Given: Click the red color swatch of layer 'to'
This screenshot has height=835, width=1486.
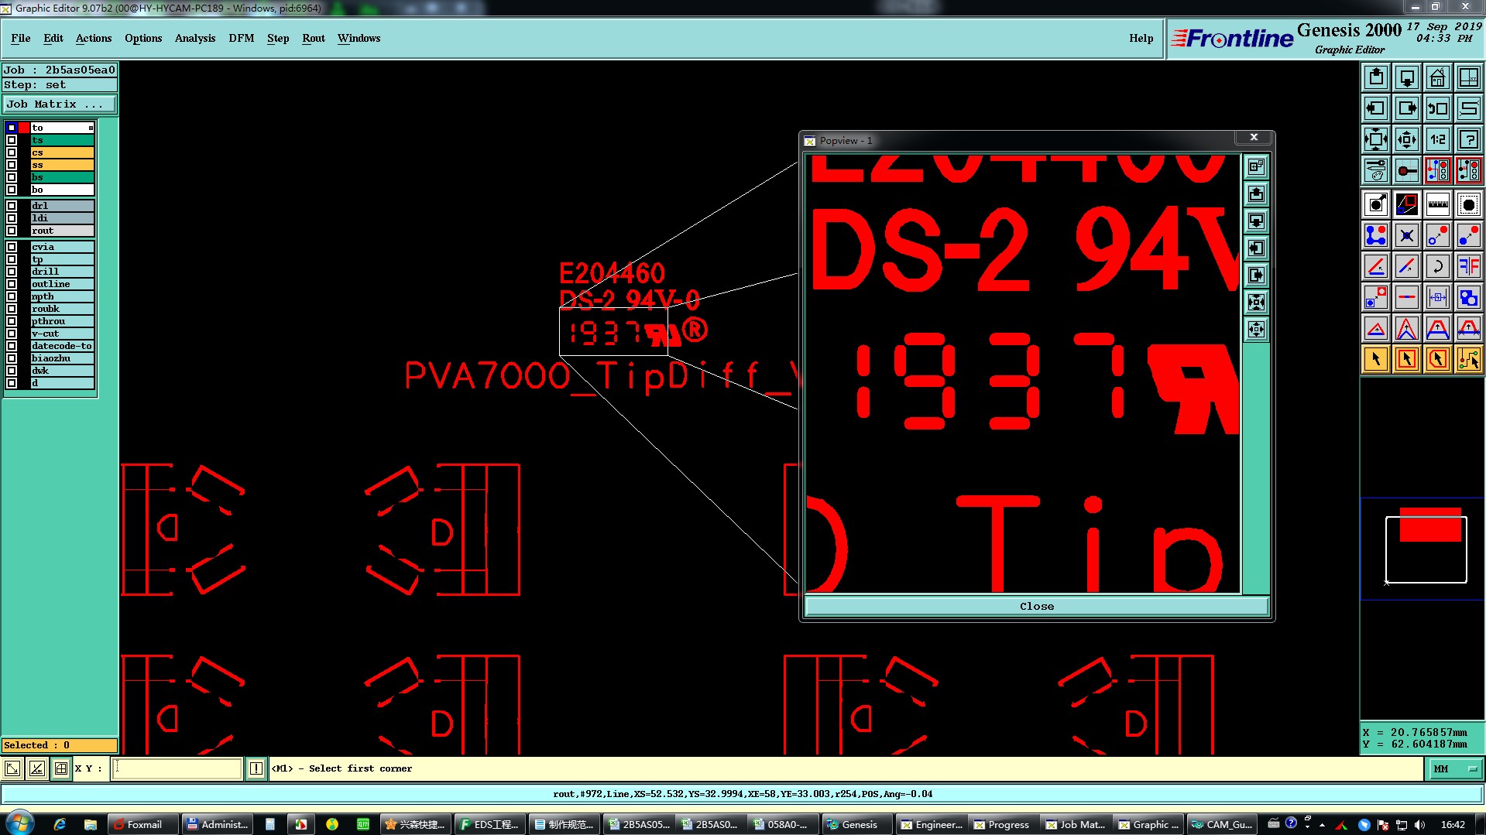Looking at the screenshot, I should (x=24, y=128).
